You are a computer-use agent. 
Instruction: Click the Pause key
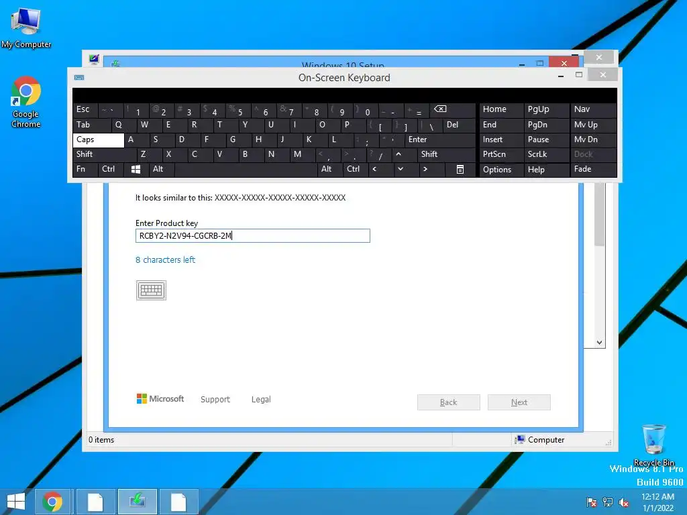(546, 139)
